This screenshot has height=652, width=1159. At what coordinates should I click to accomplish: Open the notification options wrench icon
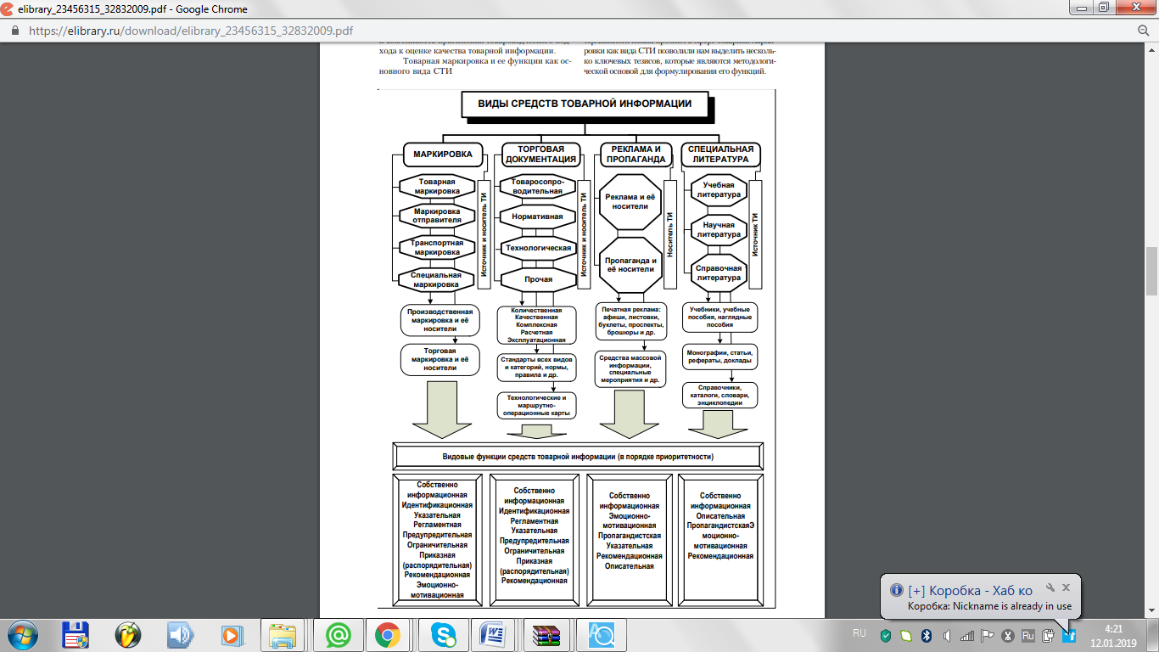[1049, 587]
